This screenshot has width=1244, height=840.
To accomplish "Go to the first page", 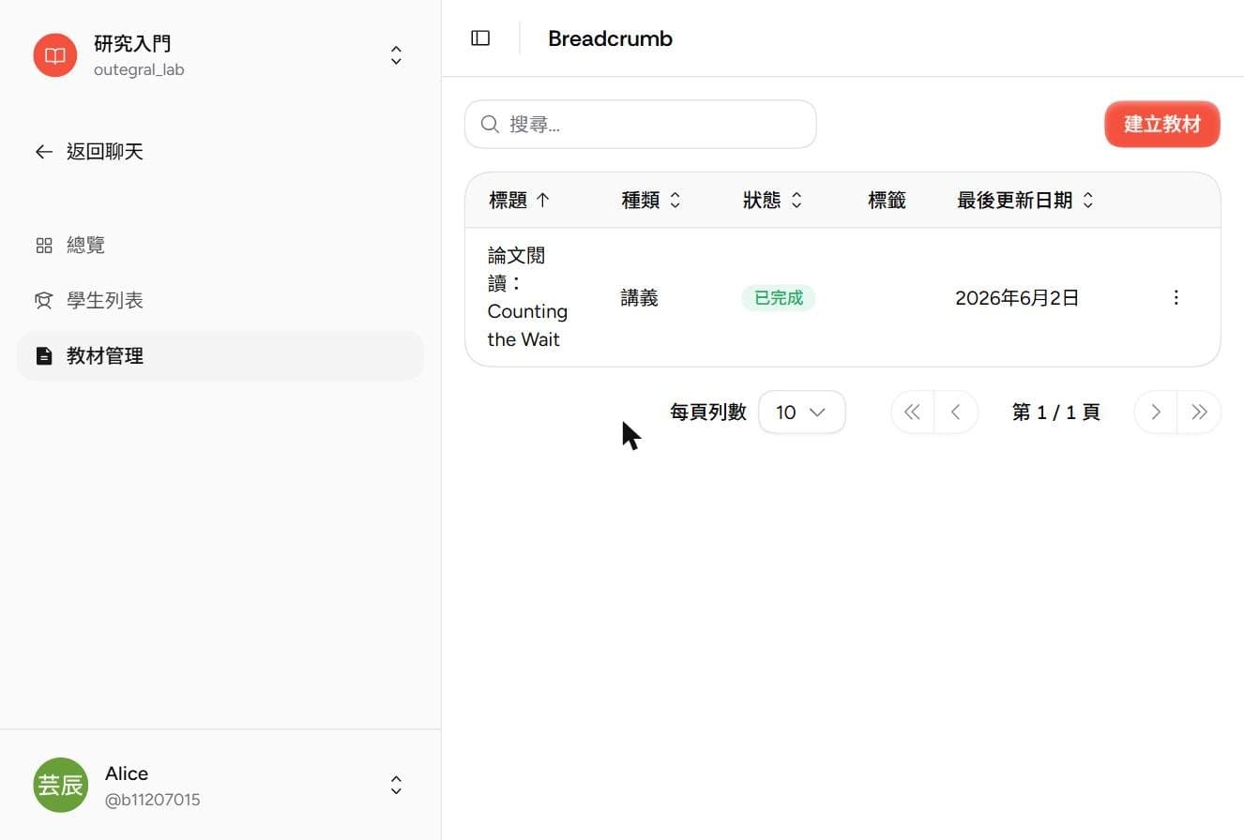I will tap(912, 412).
